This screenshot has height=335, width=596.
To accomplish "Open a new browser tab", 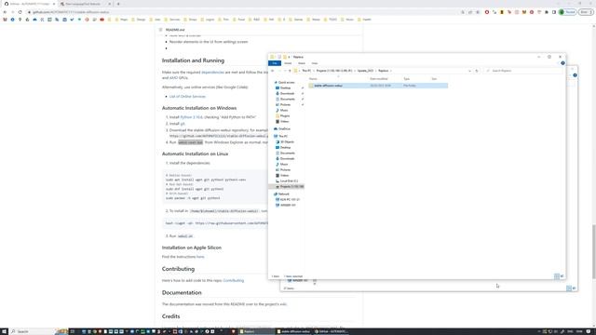I will point(118,4).
